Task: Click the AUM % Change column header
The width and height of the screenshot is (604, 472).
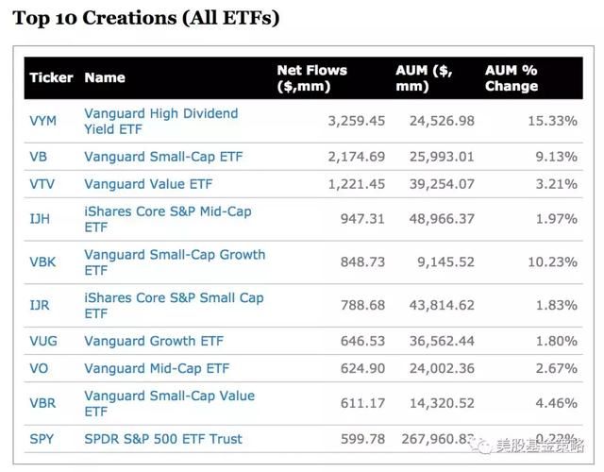Action: [512, 78]
